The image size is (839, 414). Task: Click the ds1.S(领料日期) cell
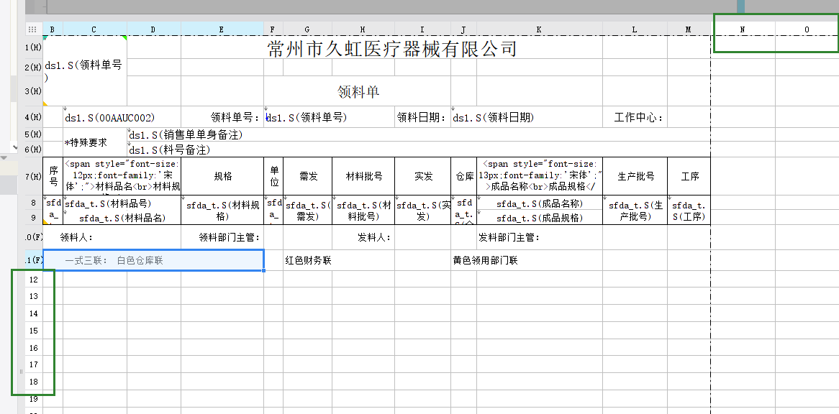click(527, 118)
